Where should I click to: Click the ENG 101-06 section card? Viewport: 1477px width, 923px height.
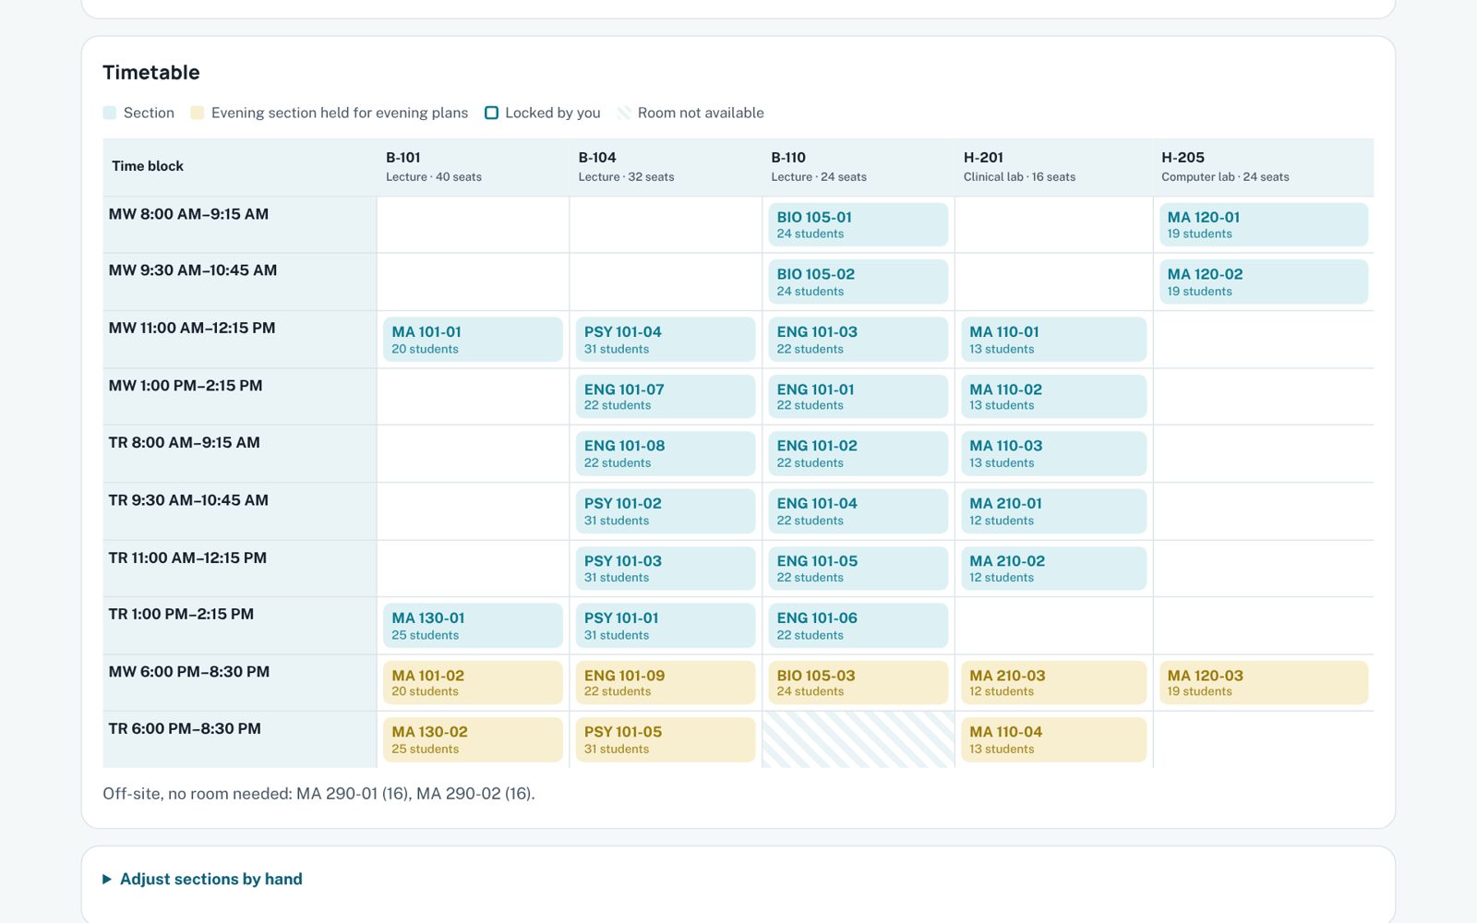[x=859, y=626]
